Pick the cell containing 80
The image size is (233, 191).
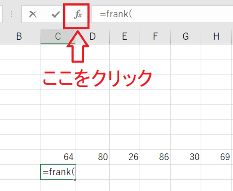click(92, 157)
